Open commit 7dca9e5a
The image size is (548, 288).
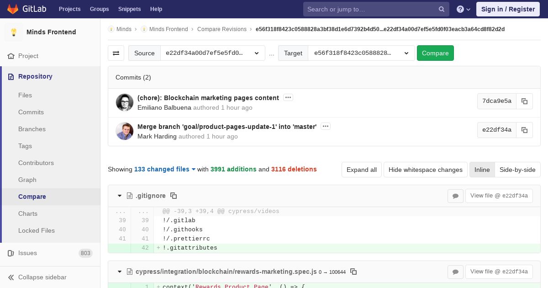pos(497,101)
